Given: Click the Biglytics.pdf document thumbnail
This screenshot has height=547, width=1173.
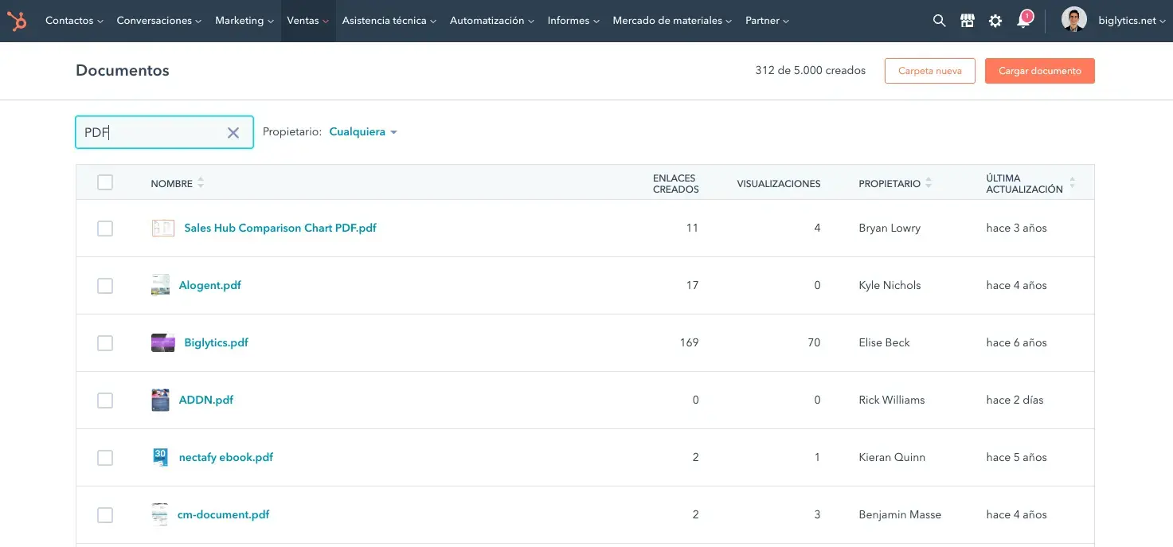Looking at the screenshot, I should pos(162,342).
